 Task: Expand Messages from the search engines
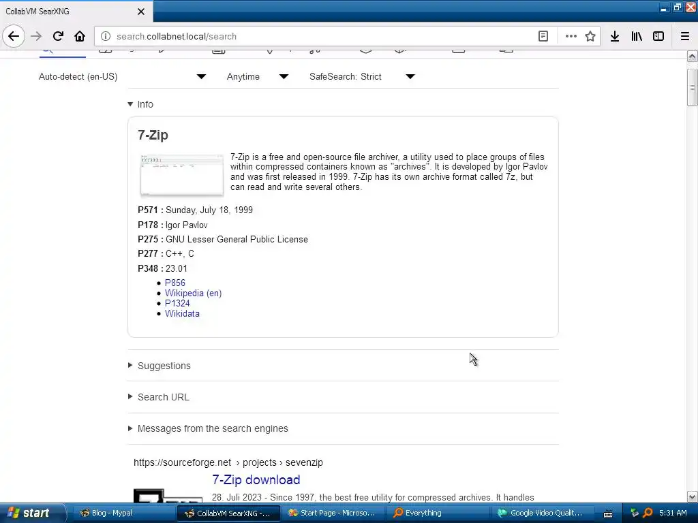click(208, 428)
